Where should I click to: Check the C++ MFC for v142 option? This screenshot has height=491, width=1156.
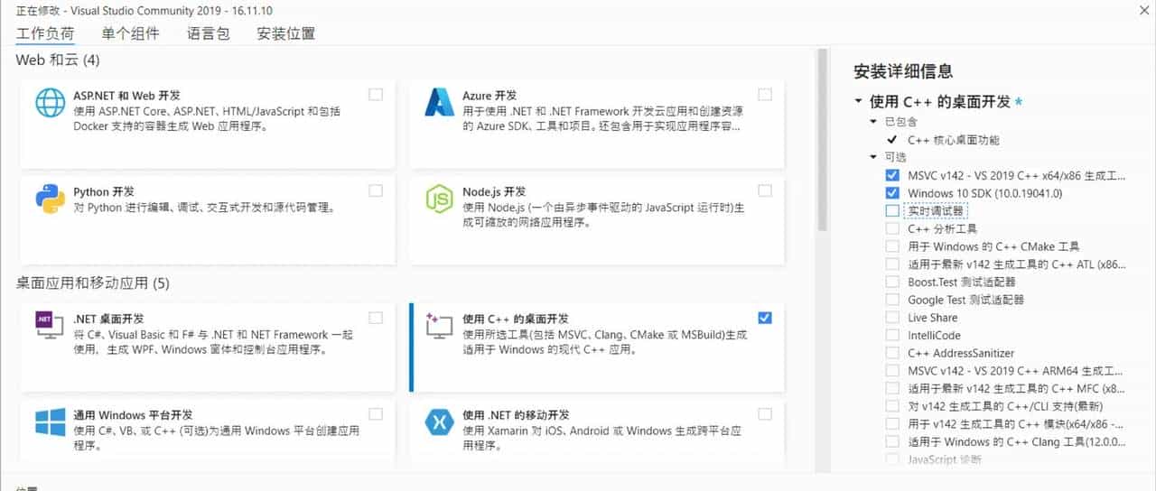pyautogui.click(x=892, y=388)
